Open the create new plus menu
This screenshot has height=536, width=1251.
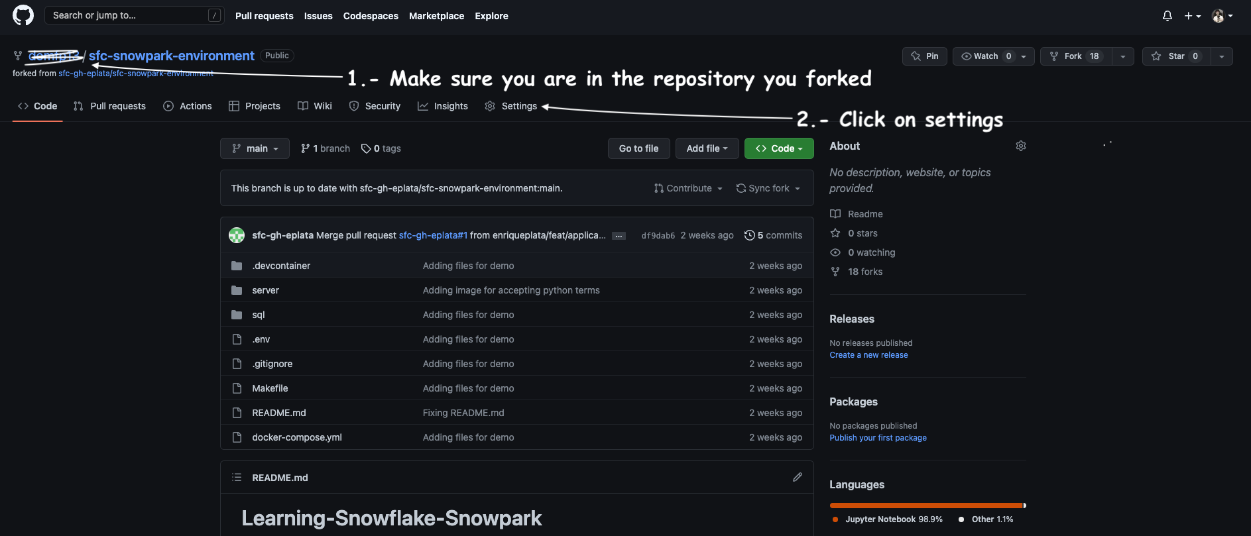click(1193, 16)
